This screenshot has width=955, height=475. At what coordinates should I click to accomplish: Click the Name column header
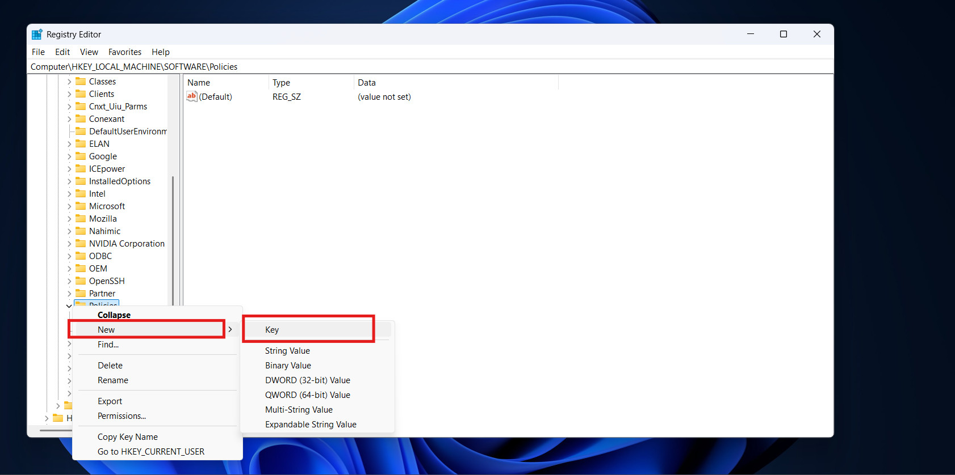[199, 83]
